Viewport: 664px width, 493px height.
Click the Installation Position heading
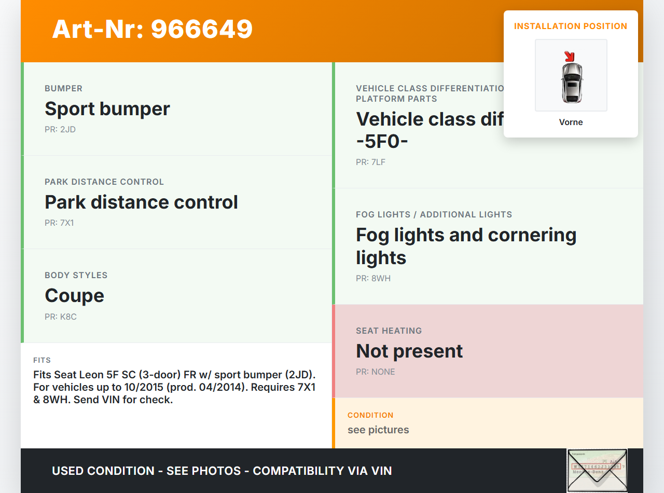point(571,26)
